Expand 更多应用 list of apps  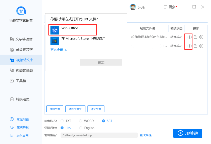(59, 50)
